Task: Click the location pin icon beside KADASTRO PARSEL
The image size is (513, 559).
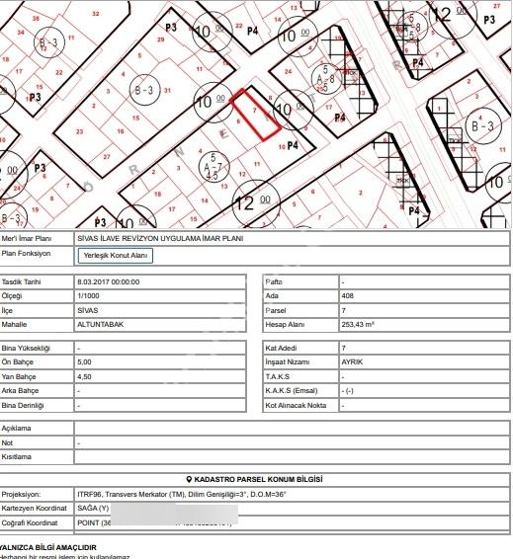Action: (x=190, y=480)
